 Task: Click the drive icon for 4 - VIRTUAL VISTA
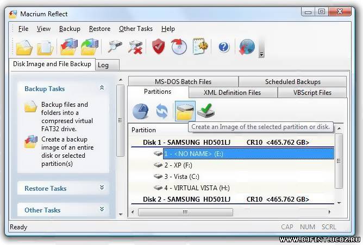[x=158, y=188]
